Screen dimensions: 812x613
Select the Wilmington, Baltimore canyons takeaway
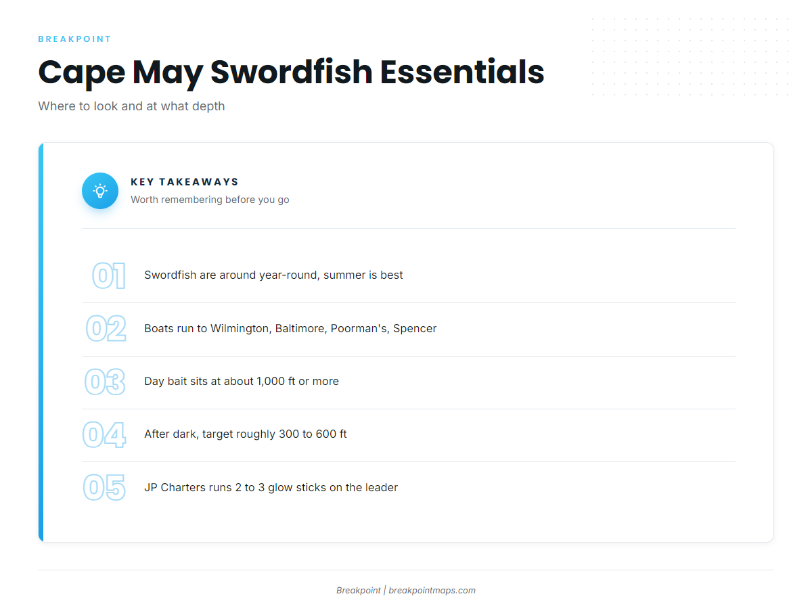[290, 328]
